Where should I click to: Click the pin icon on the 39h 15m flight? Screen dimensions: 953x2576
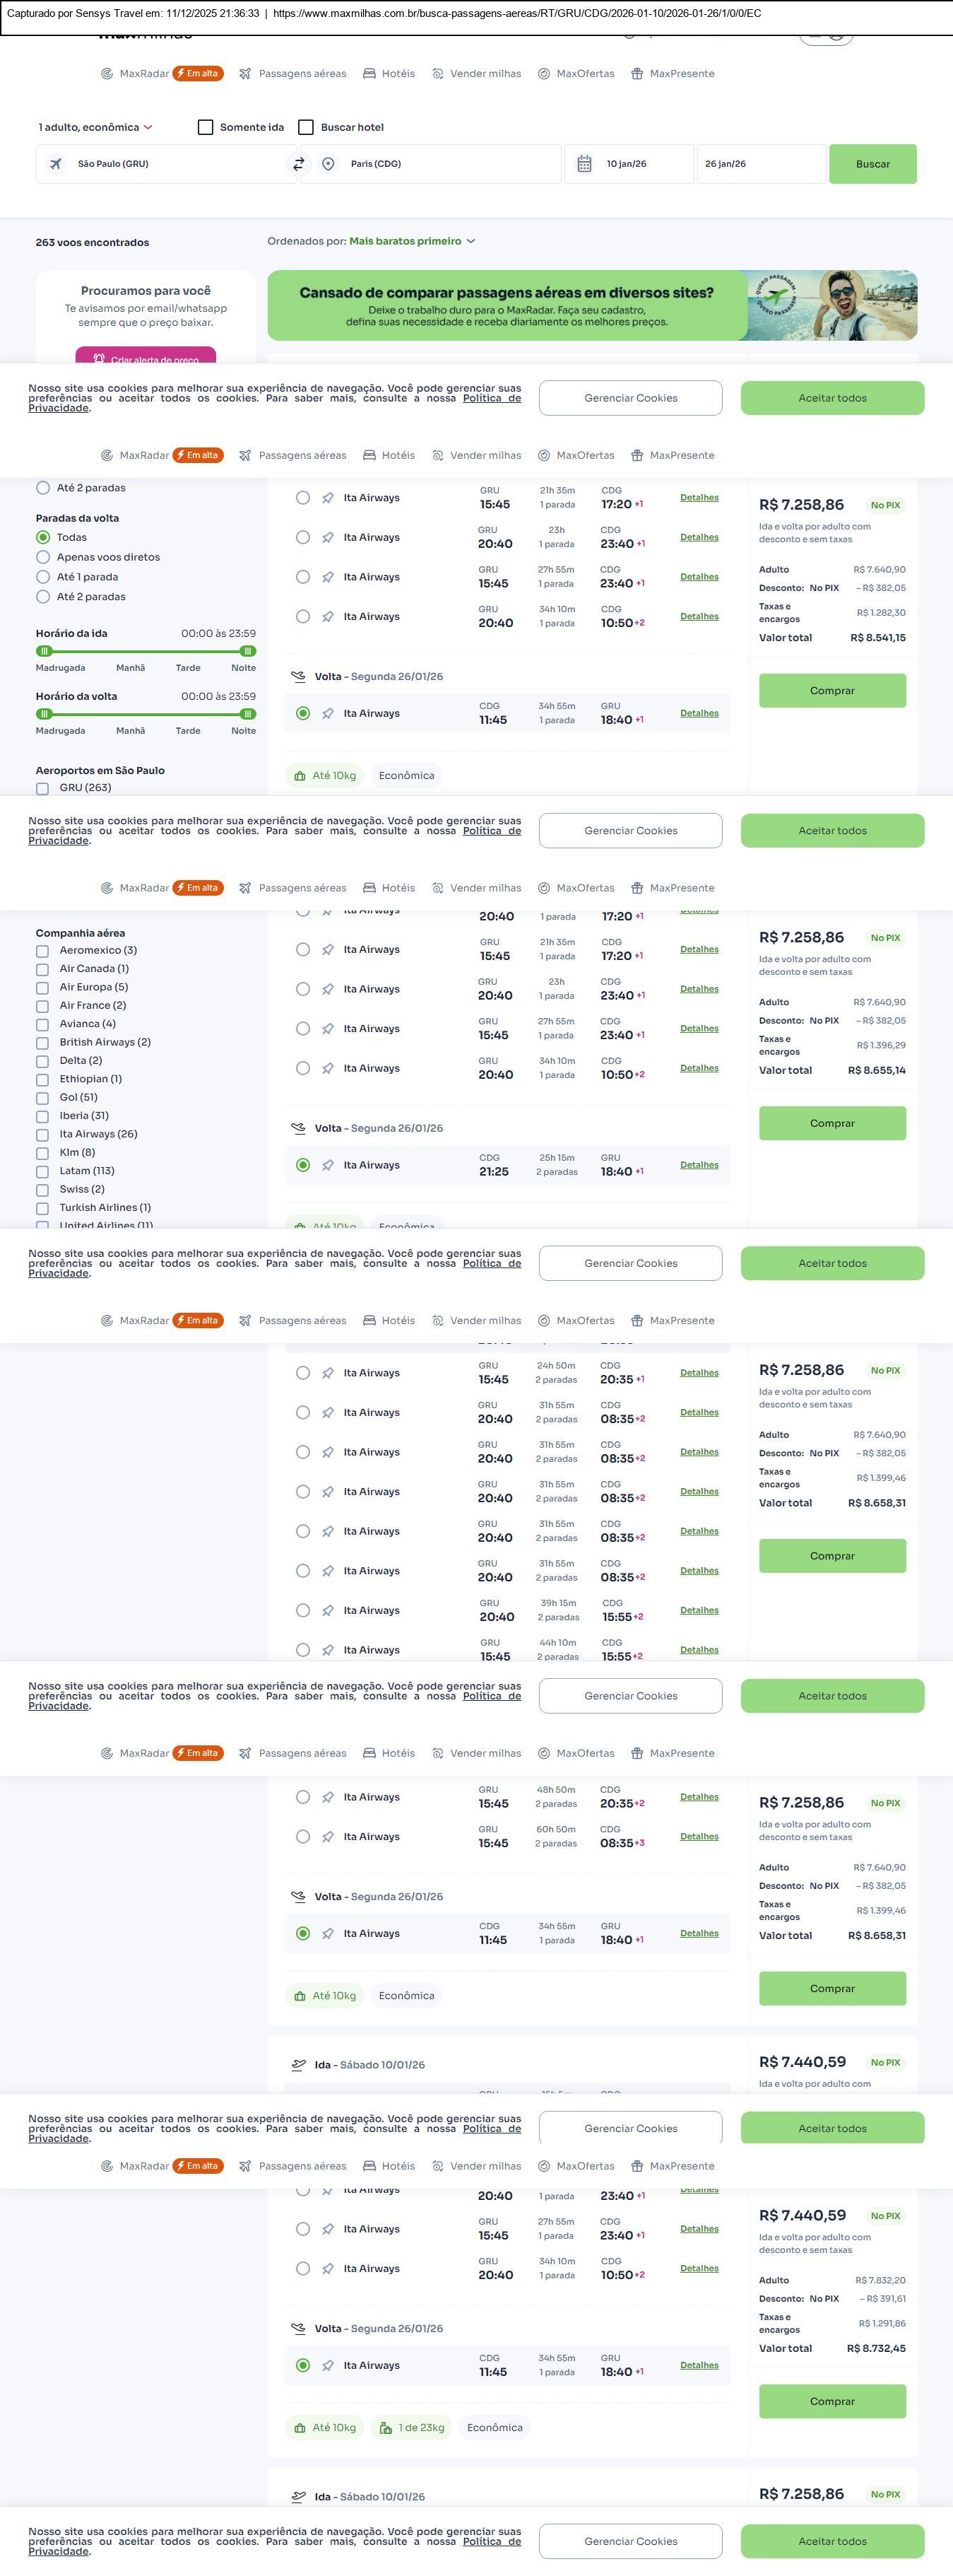click(x=328, y=1611)
